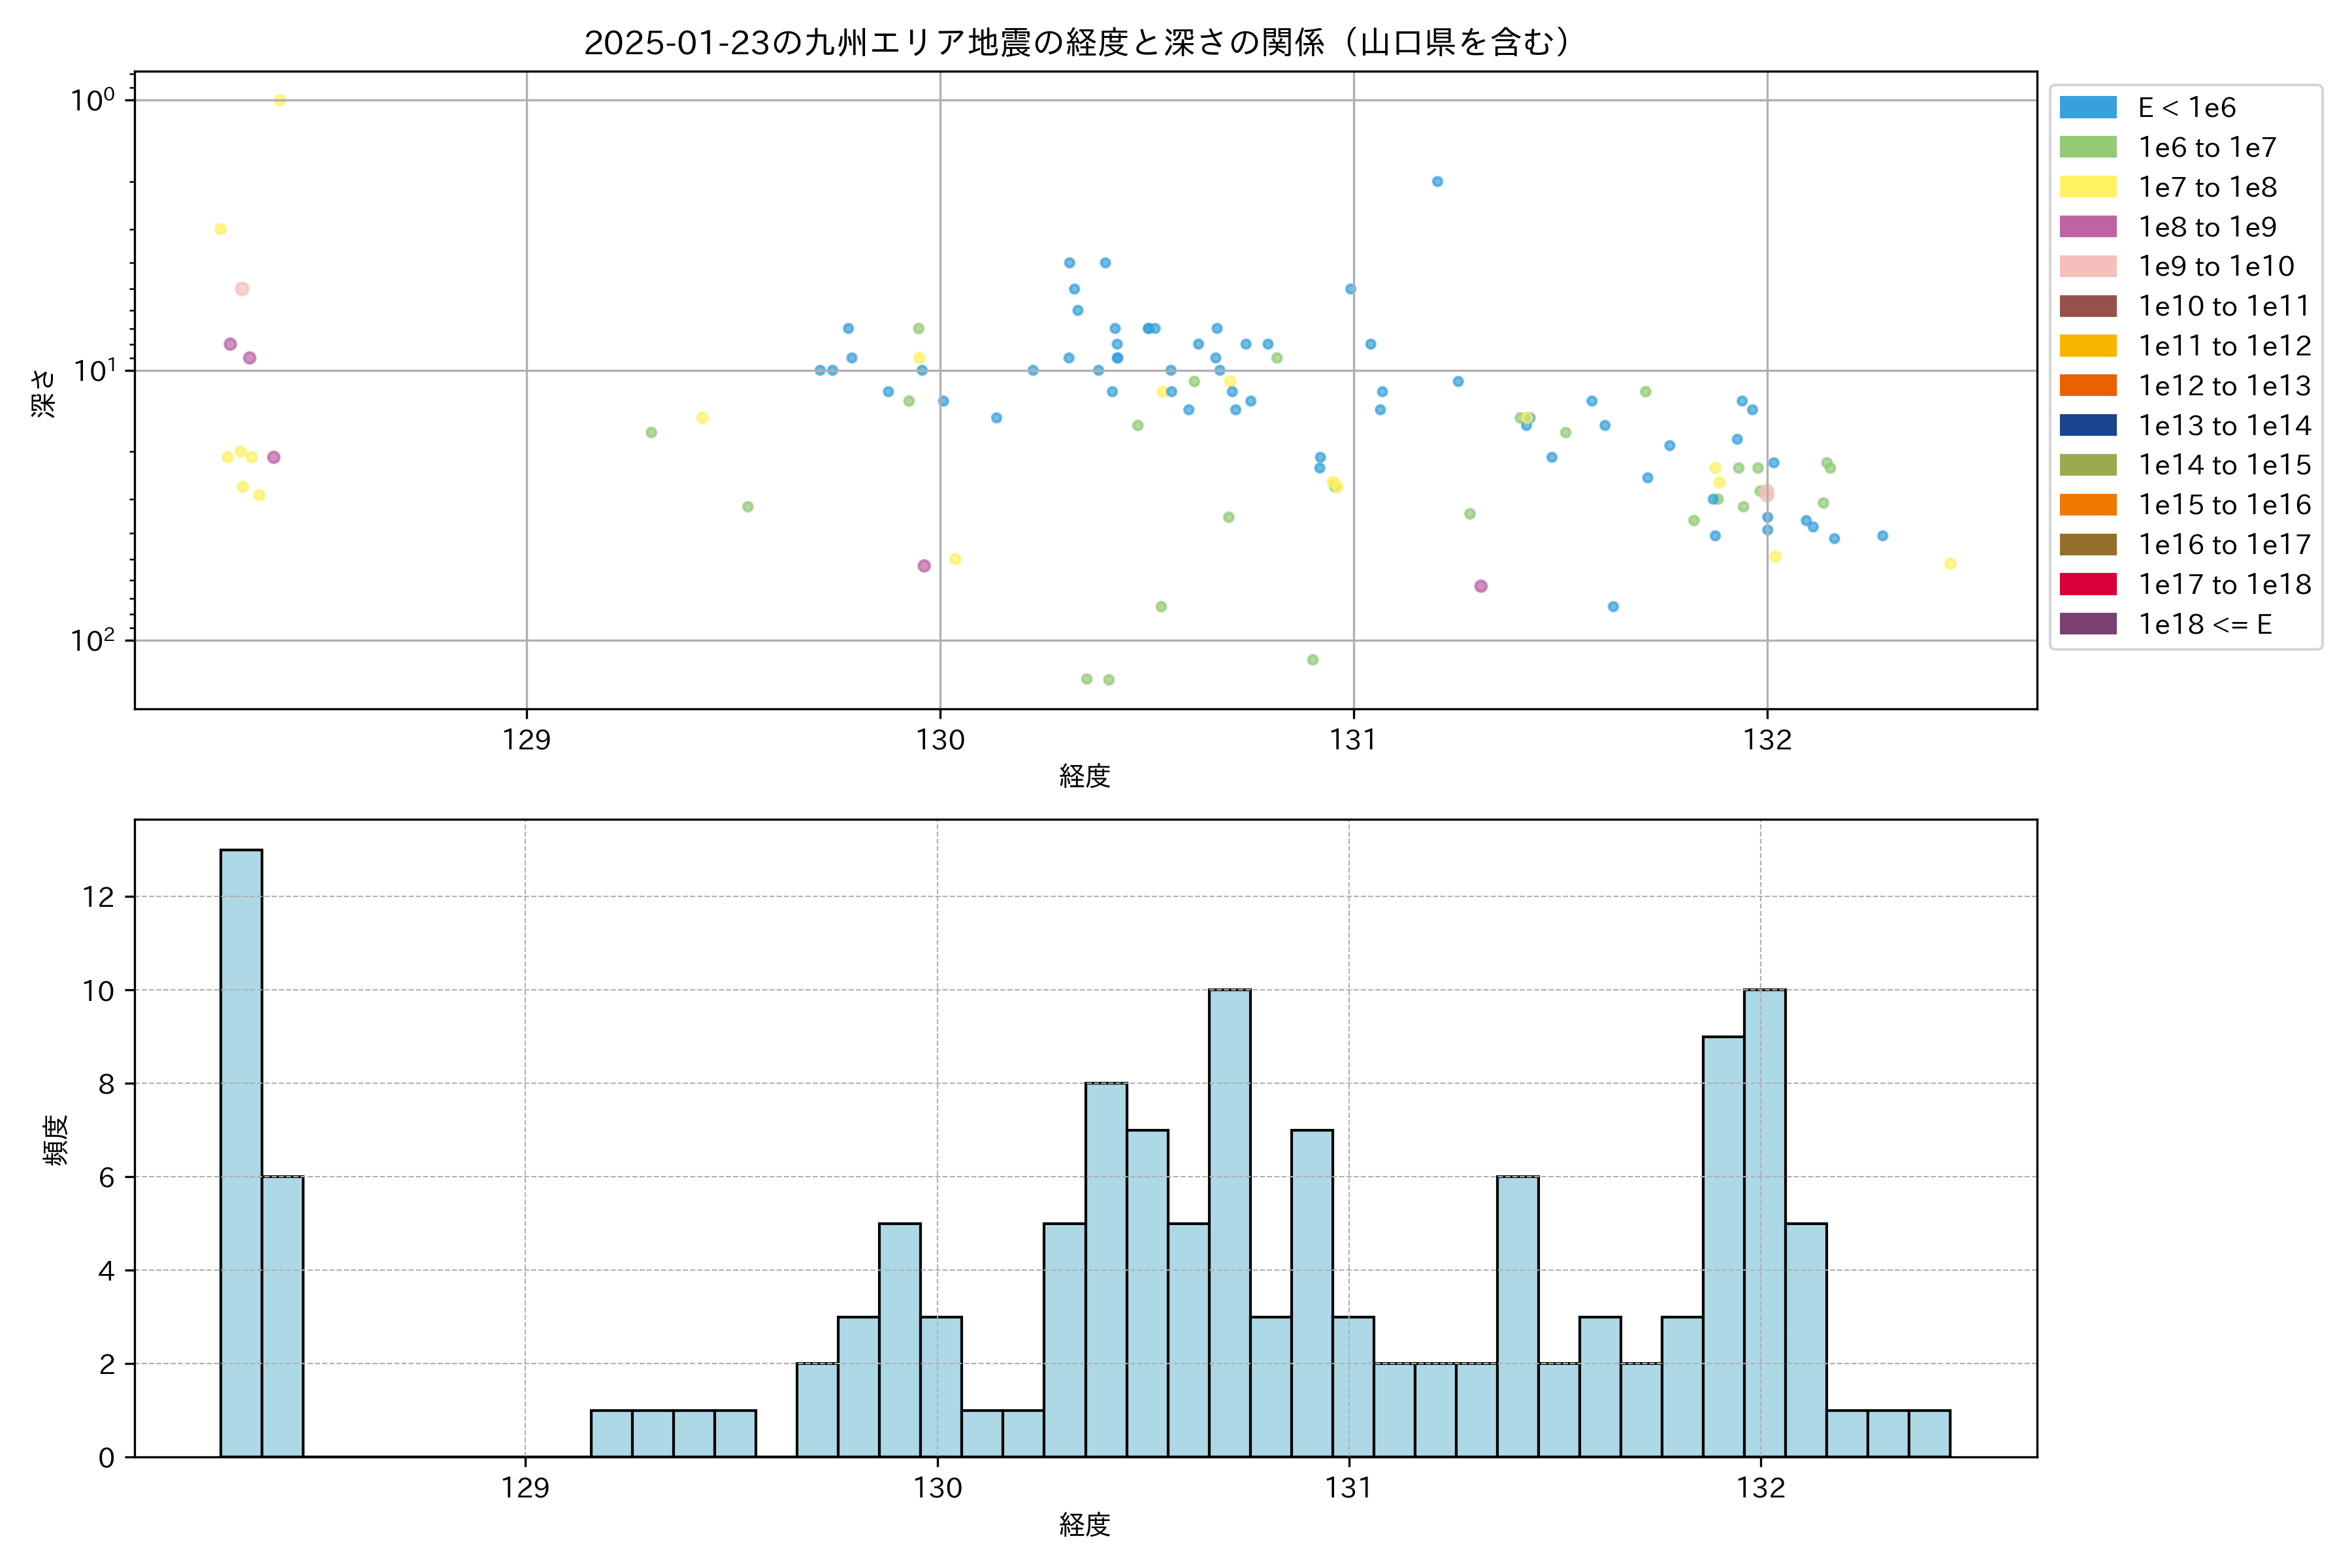Click the yellow point at depth 10^0
The image size is (2352, 1568).
[280, 100]
